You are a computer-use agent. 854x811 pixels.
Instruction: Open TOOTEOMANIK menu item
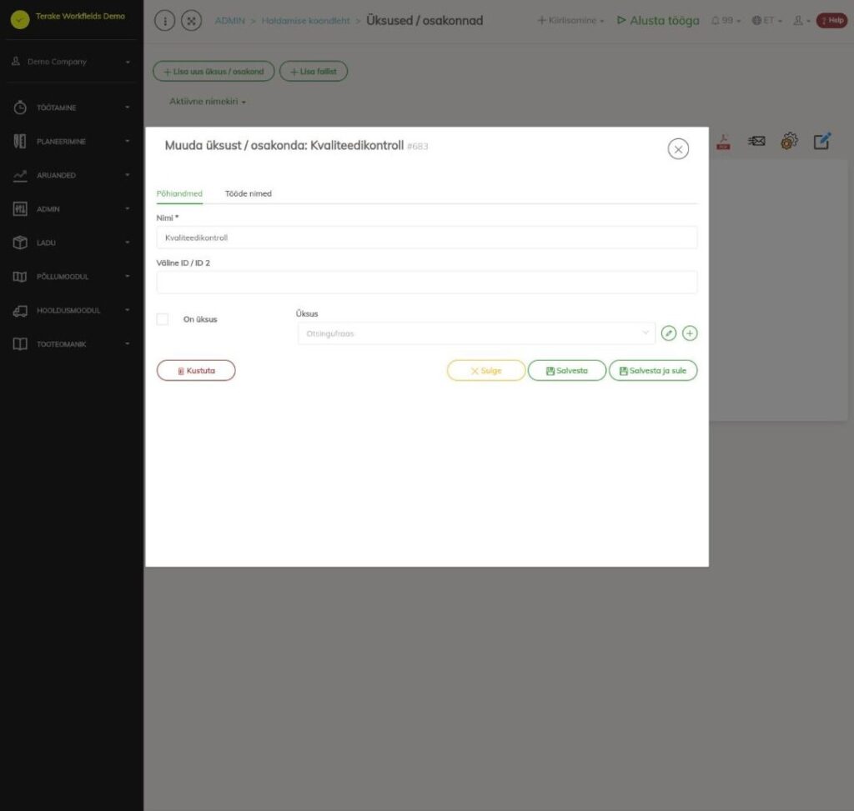pyautogui.click(x=71, y=344)
